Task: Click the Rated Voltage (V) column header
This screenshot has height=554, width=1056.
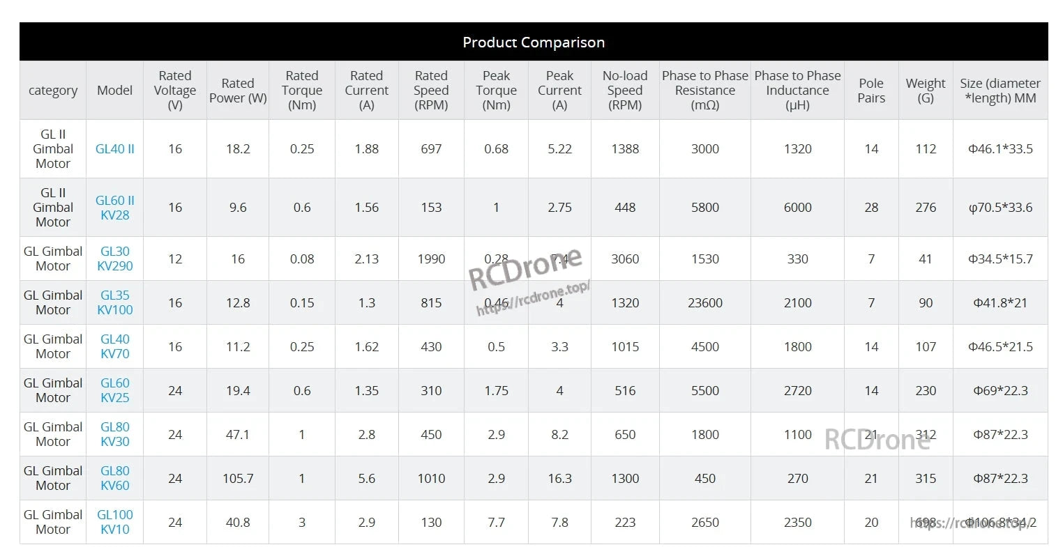Action: pos(175,91)
